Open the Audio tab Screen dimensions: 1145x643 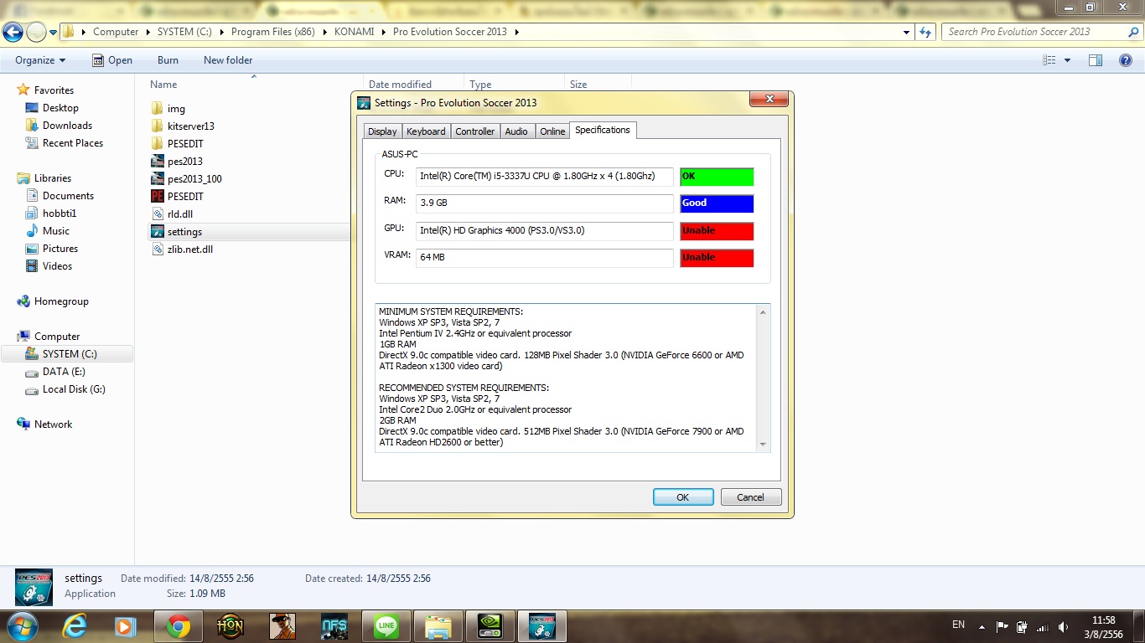tap(516, 131)
